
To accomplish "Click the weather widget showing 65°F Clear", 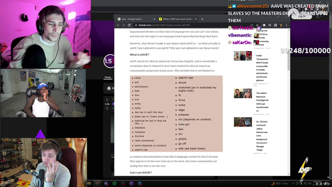I will coord(280,183).
